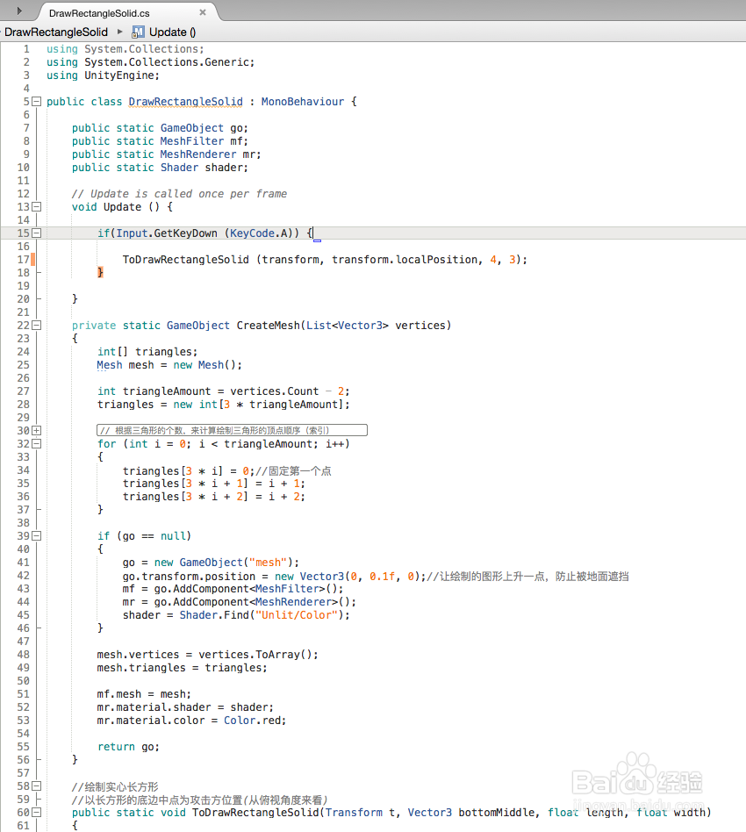
Task: Open the DrawRectangleSolid breadcrumb entry
Action: [x=54, y=32]
